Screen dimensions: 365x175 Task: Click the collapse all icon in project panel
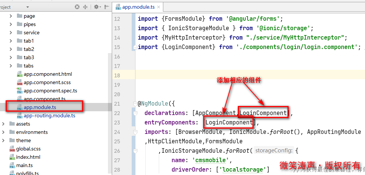pos(85,7)
